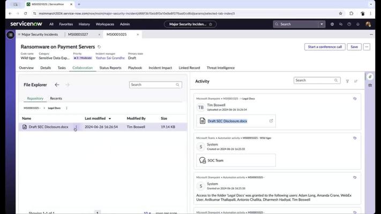Open the Yashas Sai Grandhe incident manager link
Image resolution: width=381 pixels, height=214 pixels.
110,58
